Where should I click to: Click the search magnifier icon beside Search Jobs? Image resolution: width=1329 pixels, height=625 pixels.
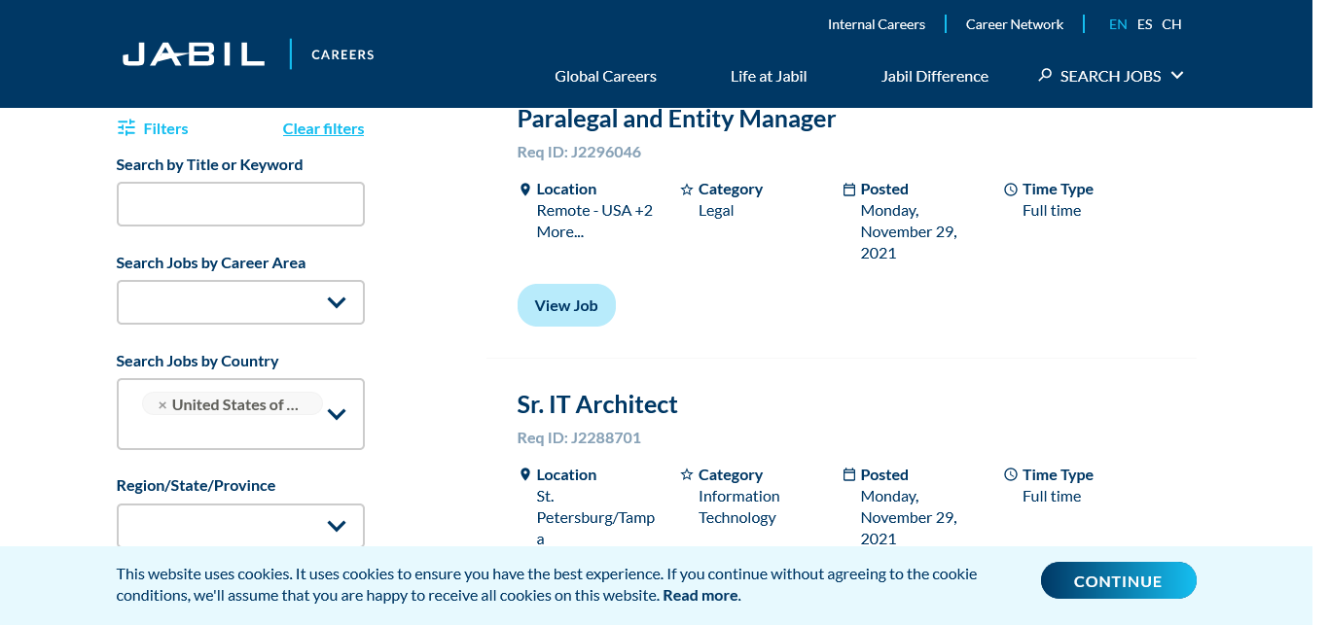pyautogui.click(x=1045, y=75)
